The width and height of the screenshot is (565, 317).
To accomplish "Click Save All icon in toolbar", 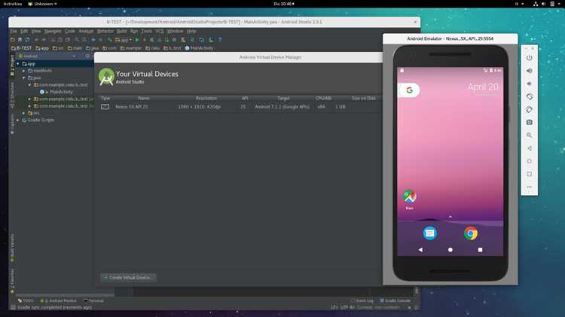I will (x=20, y=40).
